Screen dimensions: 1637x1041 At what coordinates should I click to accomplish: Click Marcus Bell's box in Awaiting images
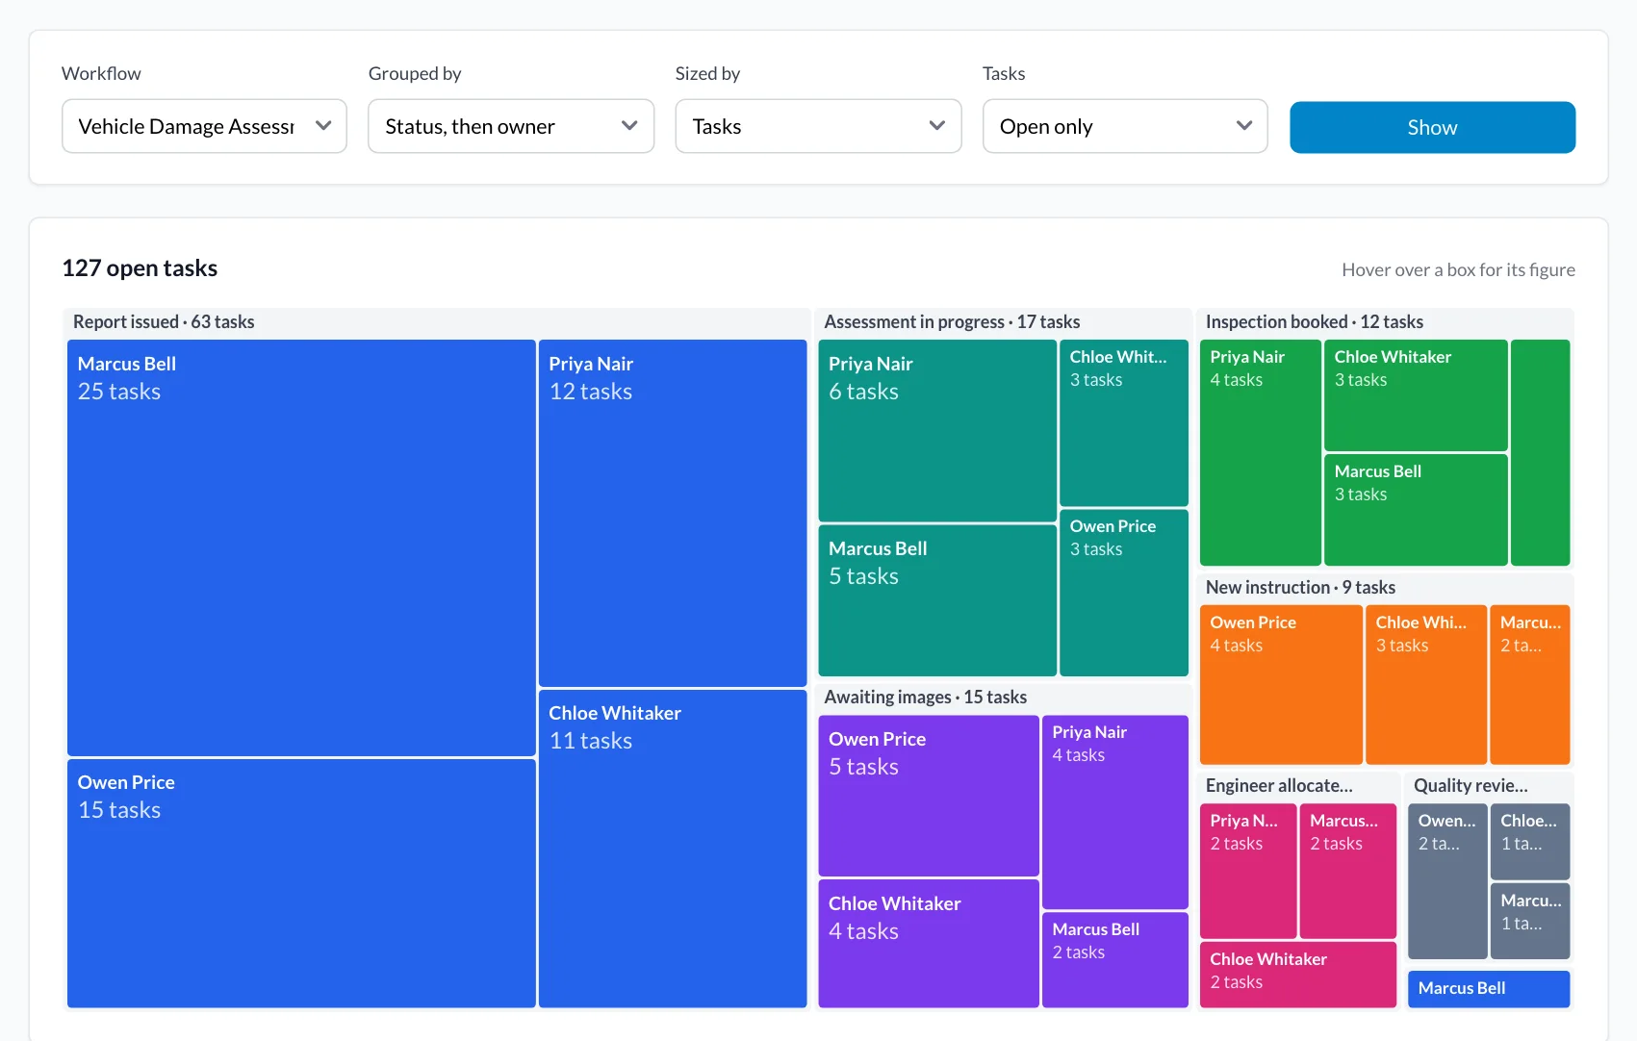[1115, 960]
